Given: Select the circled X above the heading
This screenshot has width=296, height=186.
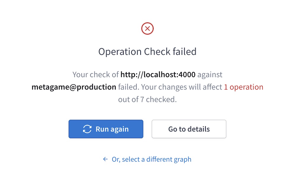Looking at the screenshot, I should pos(147,28).
